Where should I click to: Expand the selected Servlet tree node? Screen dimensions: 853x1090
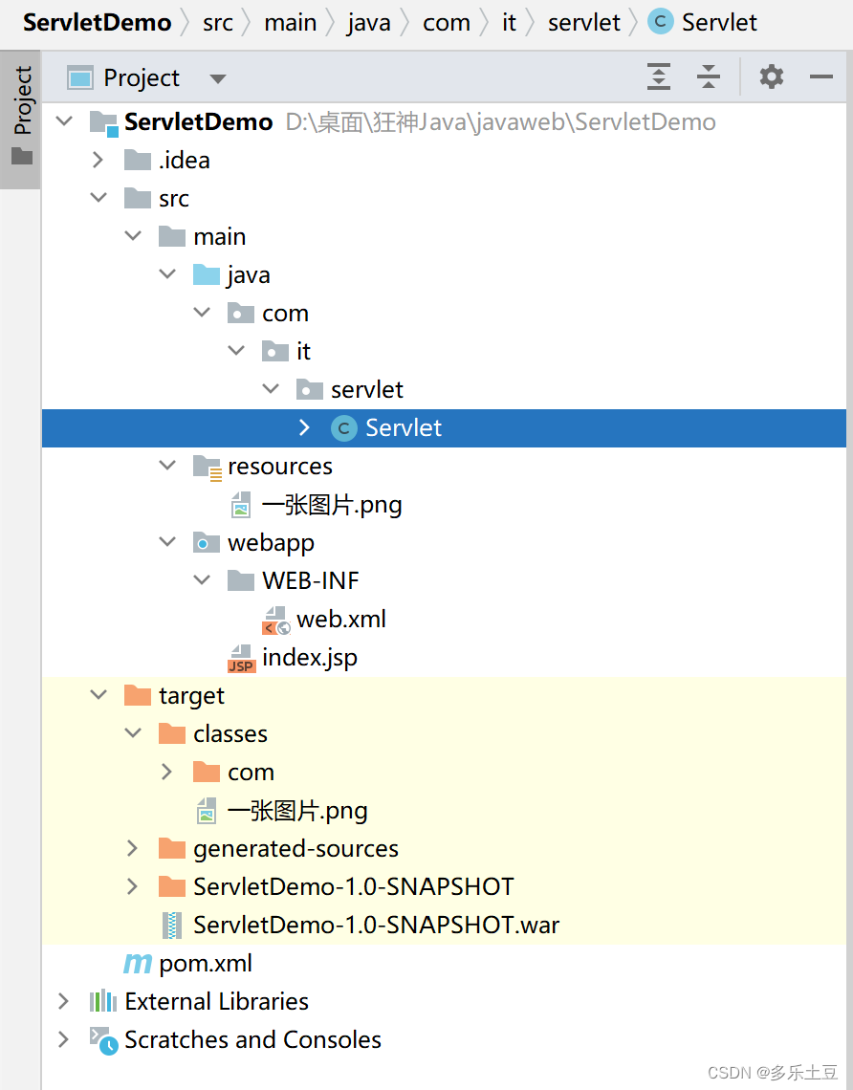click(x=305, y=427)
